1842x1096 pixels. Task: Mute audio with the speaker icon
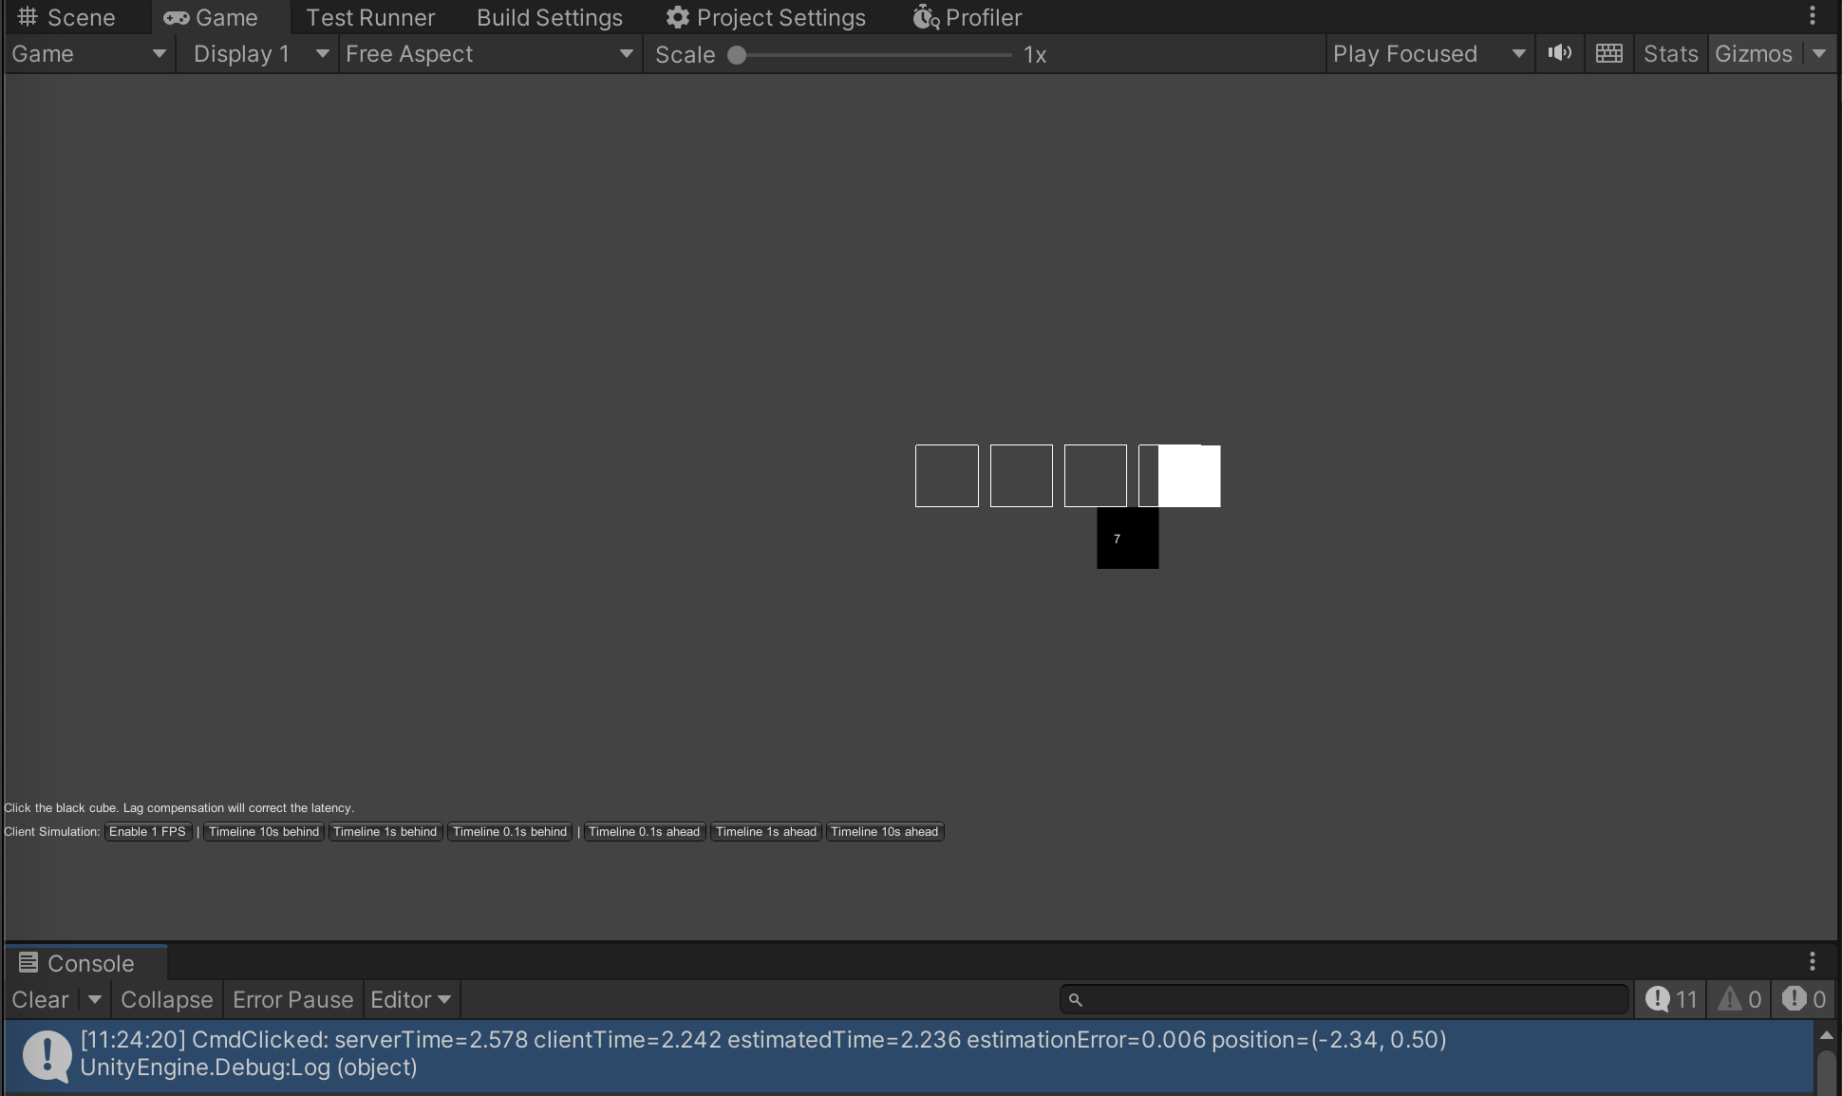pyautogui.click(x=1559, y=53)
